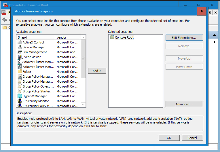Confirm with the OK button
The width and height of the screenshot is (220, 152).
tap(169, 138)
